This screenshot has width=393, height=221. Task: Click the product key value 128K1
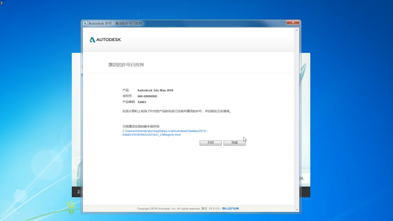tap(142, 103)
